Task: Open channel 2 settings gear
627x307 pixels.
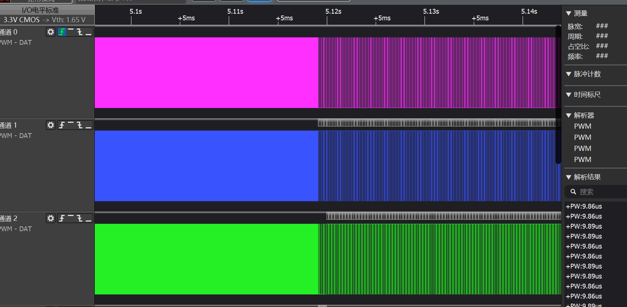Action: pos(51,219)
